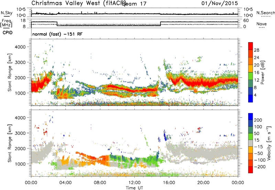The height and width of the screenshot is (190, 275).
Task: Click the red bottom swatch of Velocity colorbar
Action: click(x=251, y=170)
